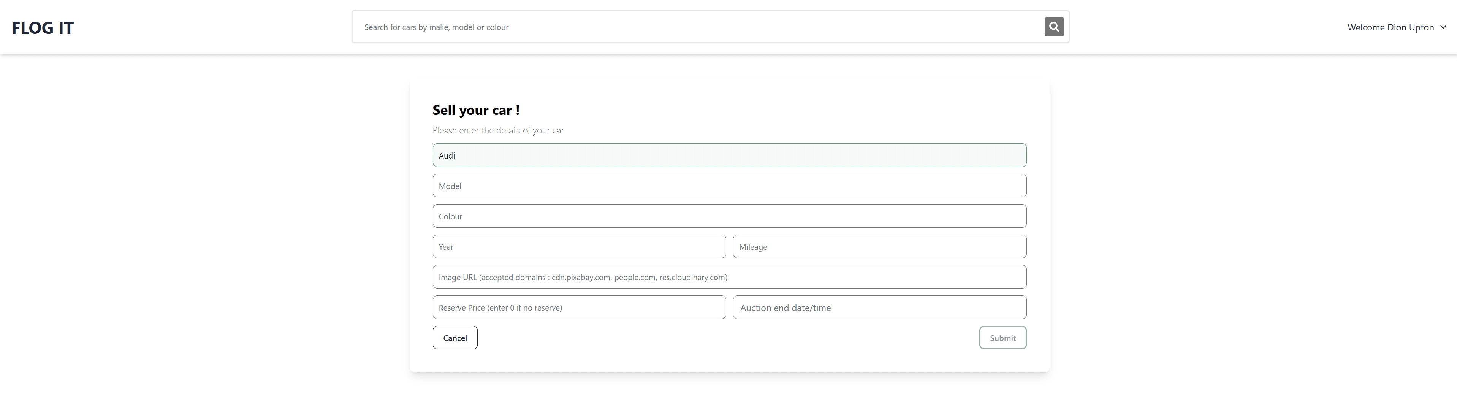Viewport: 1457px width, 395px height.
Task: Click the Model input field
Action: (x=730, y=185)
